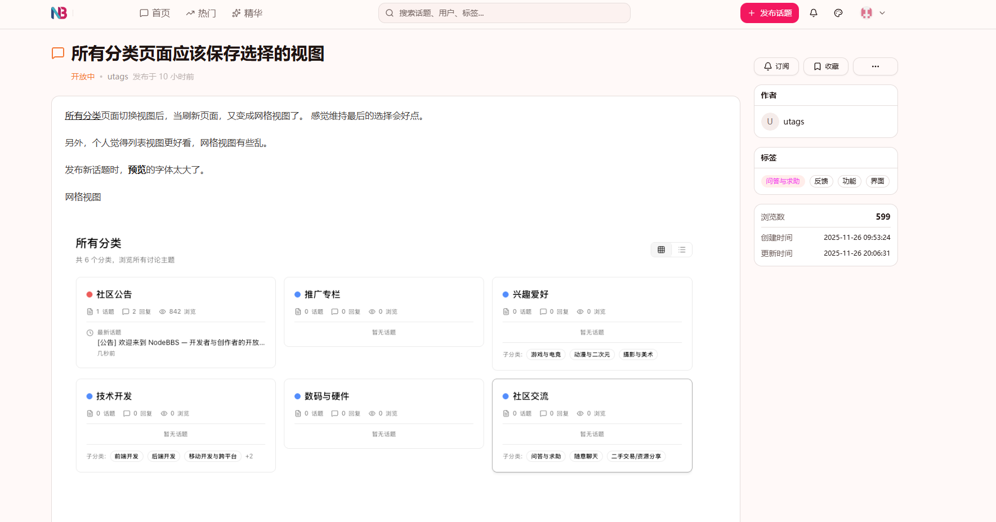The width and height of the screenshot is (996, 522).
Task: Click the bold 预览 link in post
Action: [x=137, y=170]
